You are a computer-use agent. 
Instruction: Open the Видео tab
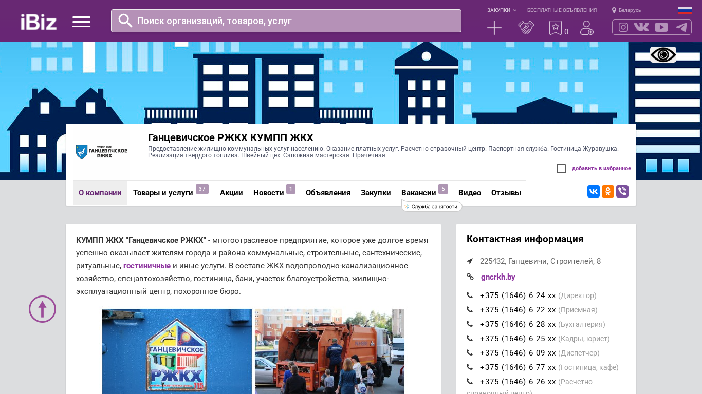pos(470,193)
